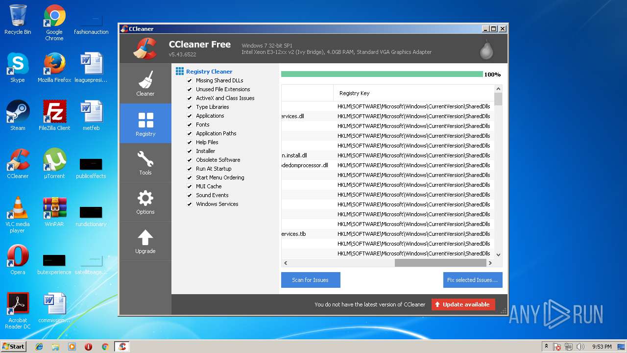Launch Opera desktop shortcut
The width and height of the screenshot is (627, 353).
18,260
